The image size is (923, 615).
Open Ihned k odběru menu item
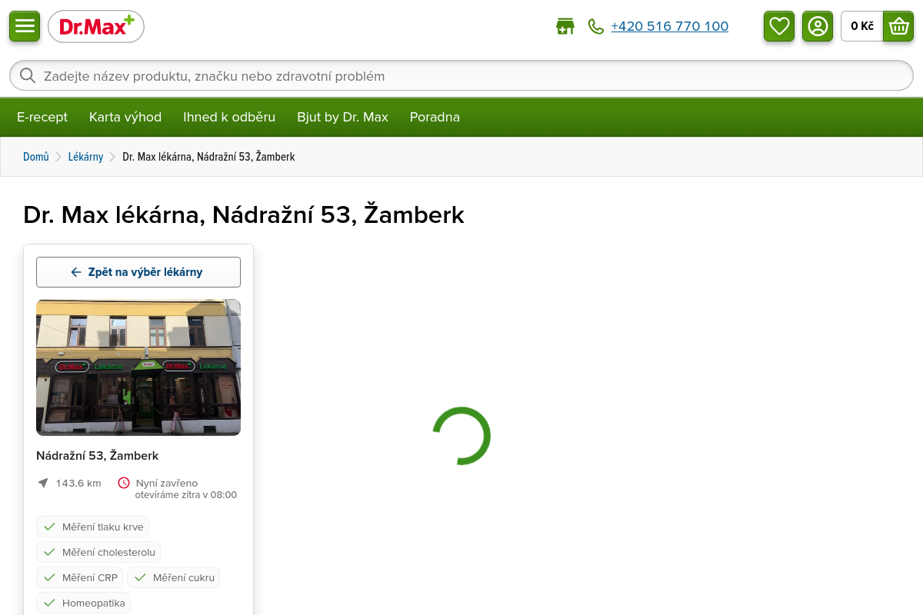pyautogui.click(x=229, y=117)
